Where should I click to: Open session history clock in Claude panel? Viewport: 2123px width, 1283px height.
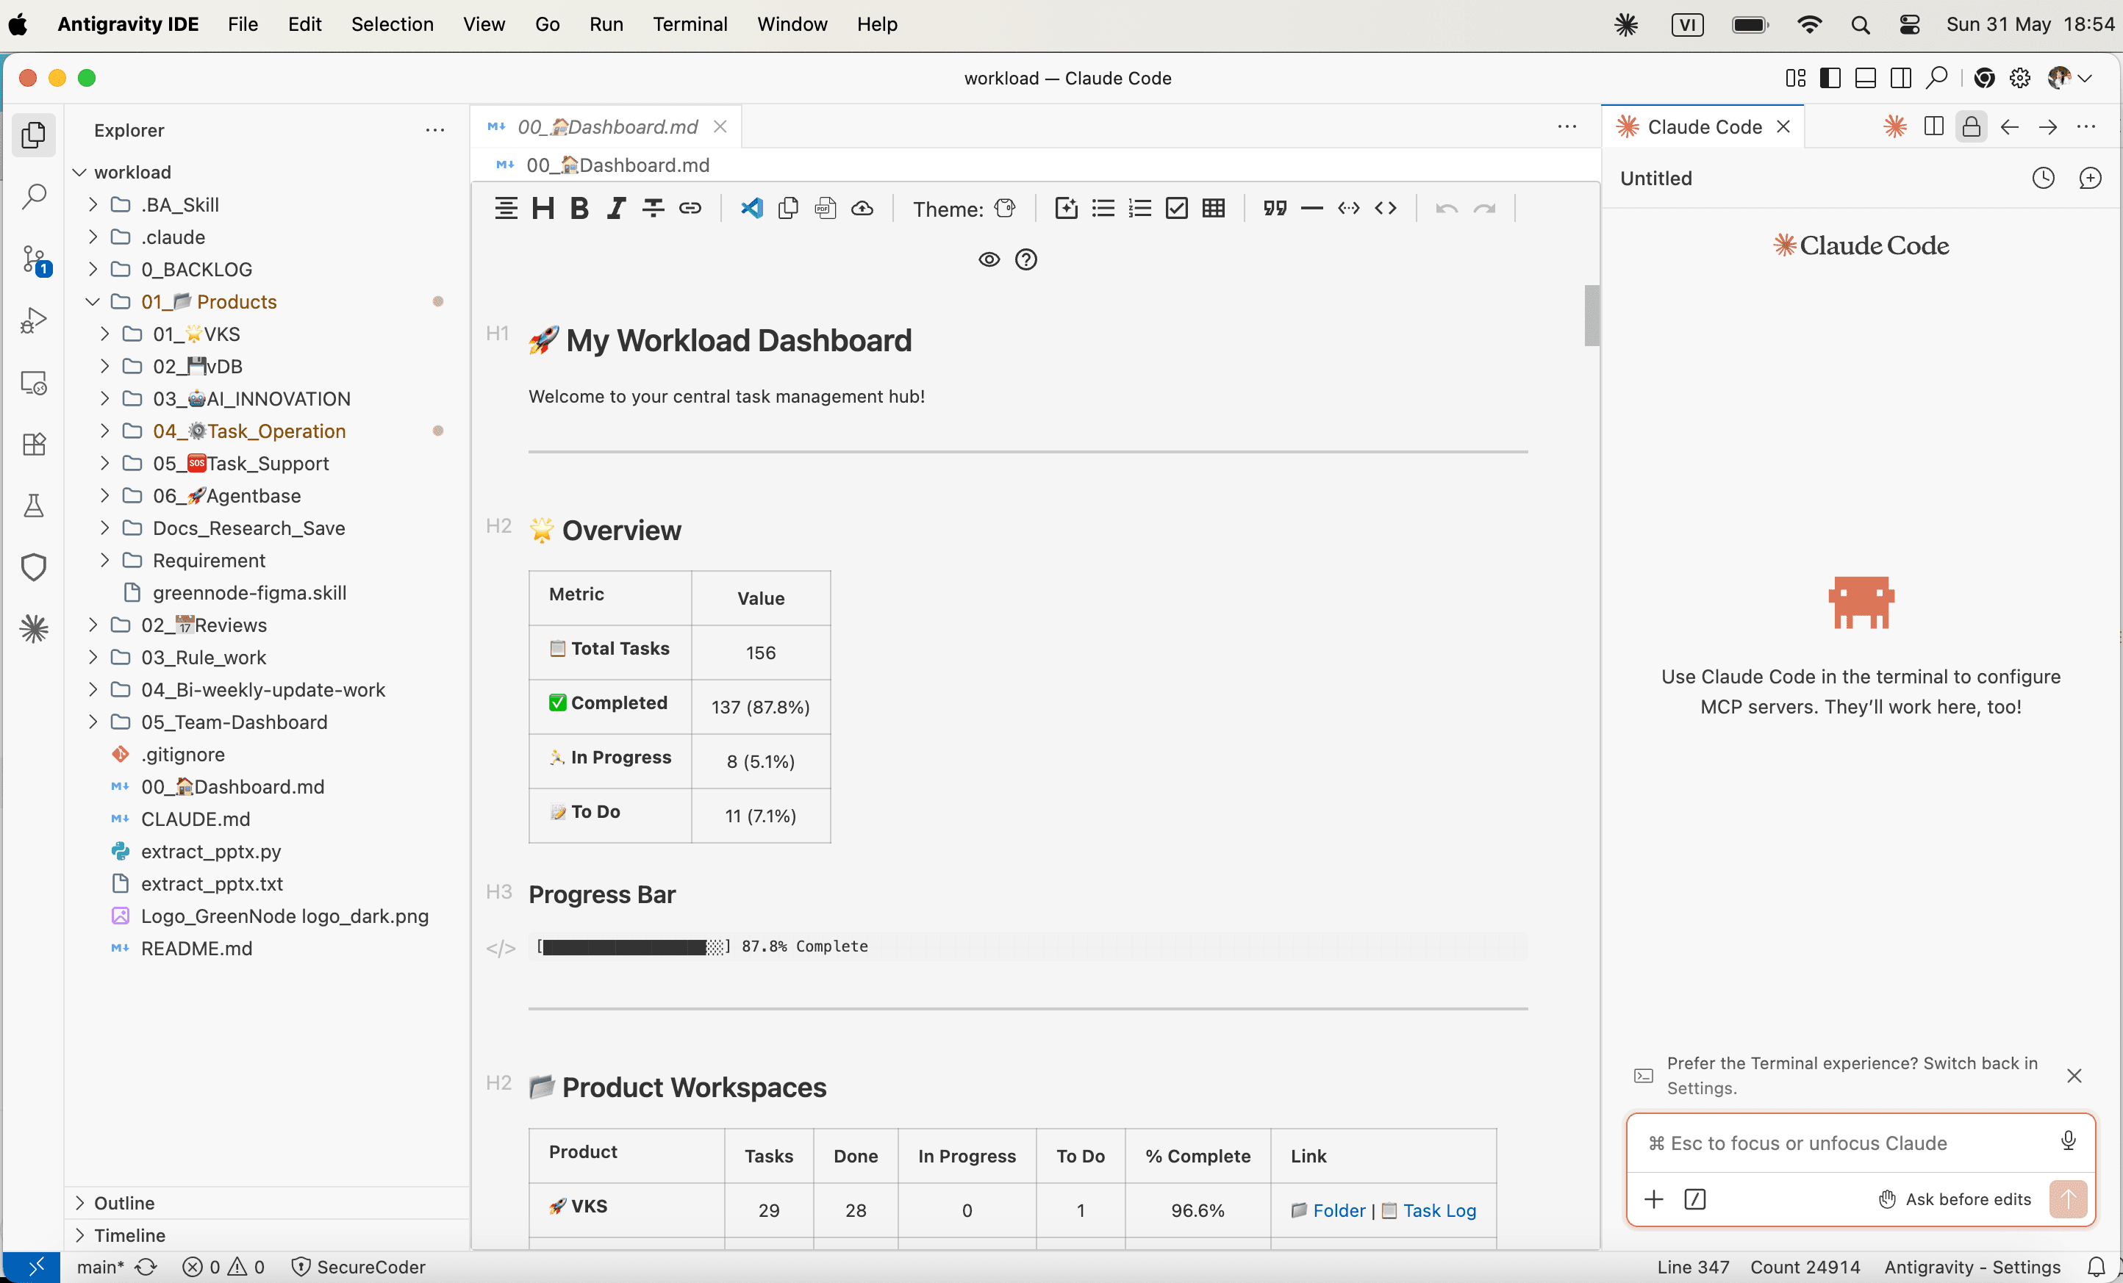(x=2043, y=179)
